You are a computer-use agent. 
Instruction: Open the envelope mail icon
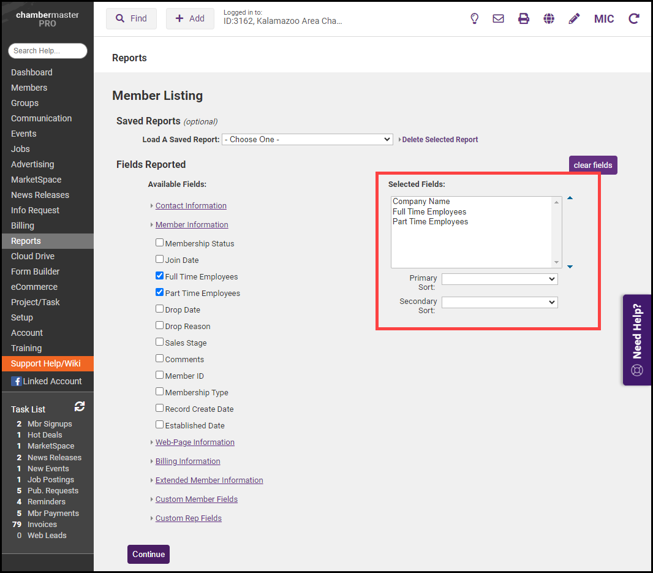point(499,18)
